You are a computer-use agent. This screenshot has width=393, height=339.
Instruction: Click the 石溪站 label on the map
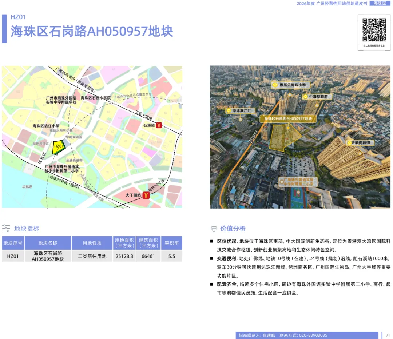149,125
